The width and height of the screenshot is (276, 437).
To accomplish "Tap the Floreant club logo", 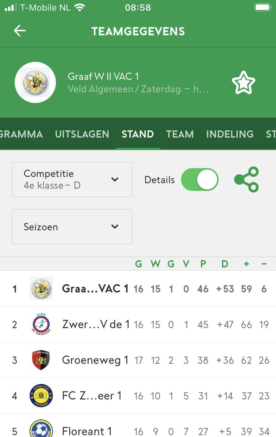I will (x=41, y=430).
